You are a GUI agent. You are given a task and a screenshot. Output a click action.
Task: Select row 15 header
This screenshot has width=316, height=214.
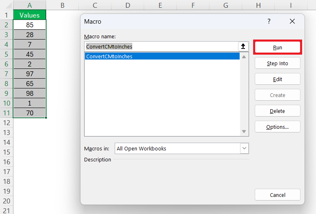7,152
